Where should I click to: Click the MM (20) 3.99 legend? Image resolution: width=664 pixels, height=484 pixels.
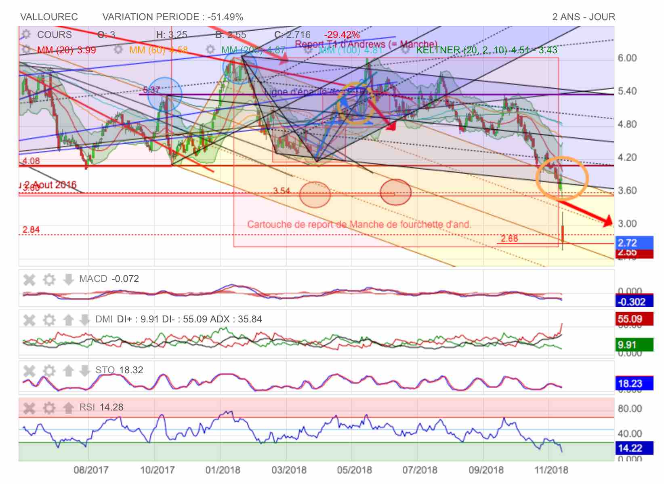click(67, 50)
